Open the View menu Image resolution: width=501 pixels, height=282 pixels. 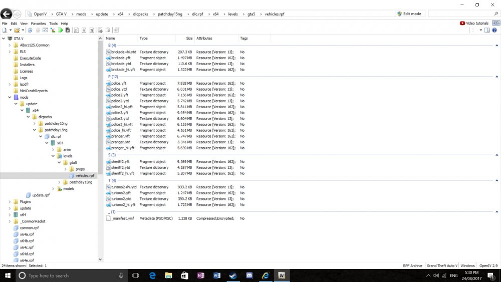pos(24,24)
